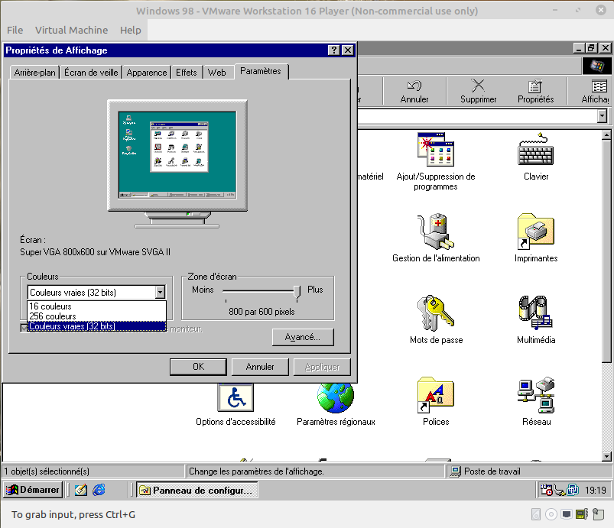The image size is (614, 528).
Task: Click the scrollbar up arrow
Action: pyautogui.click(x=606, y=135)
